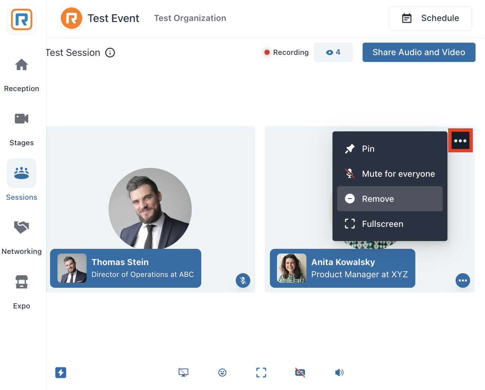Choose Pin from the context menu
485x390 pixels.
(390, 149)
